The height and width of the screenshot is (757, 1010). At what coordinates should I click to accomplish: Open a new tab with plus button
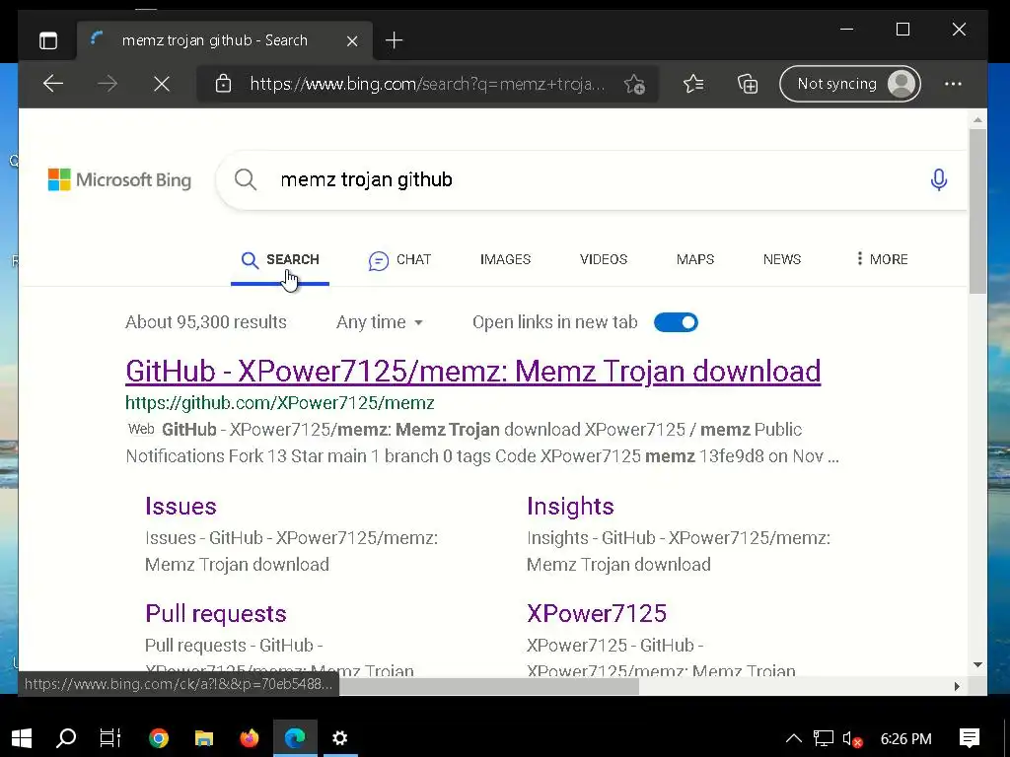[394, 40]
